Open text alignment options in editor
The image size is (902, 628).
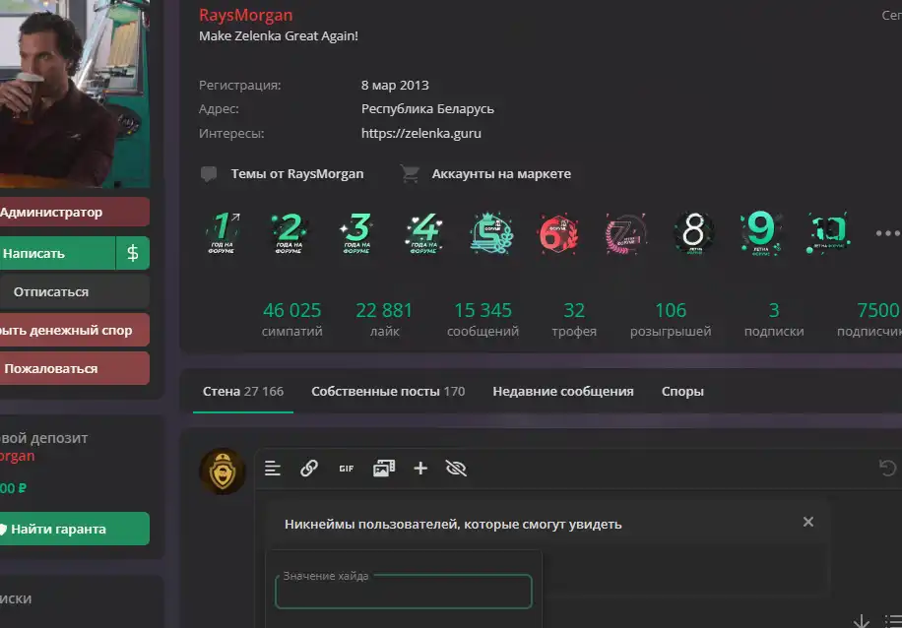click(273, 469)
